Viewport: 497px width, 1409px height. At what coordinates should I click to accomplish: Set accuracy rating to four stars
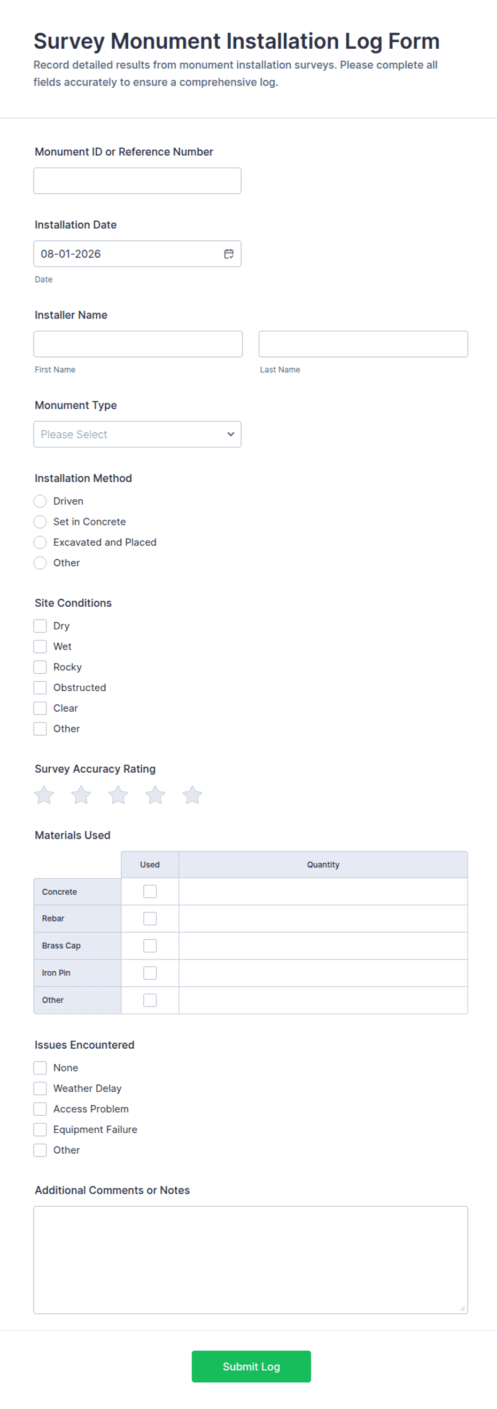[x=155, y=795]
